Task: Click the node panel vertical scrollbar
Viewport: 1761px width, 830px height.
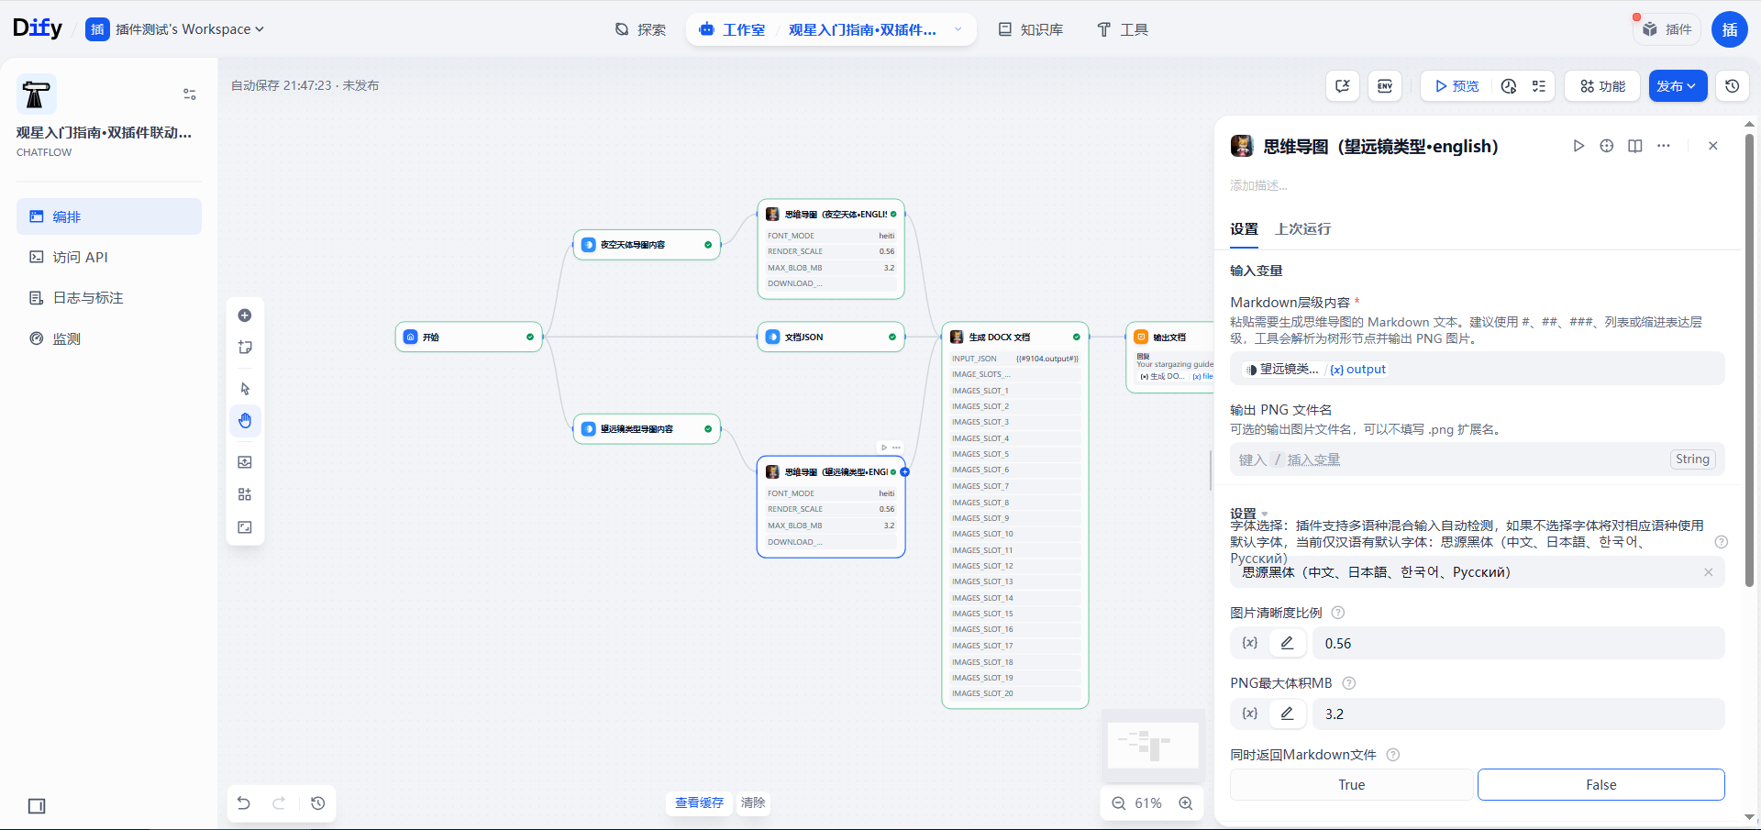Action: (1749, 362)
